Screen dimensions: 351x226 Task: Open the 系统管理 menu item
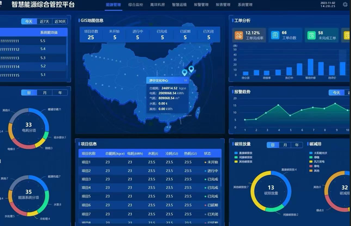point(245,5)
